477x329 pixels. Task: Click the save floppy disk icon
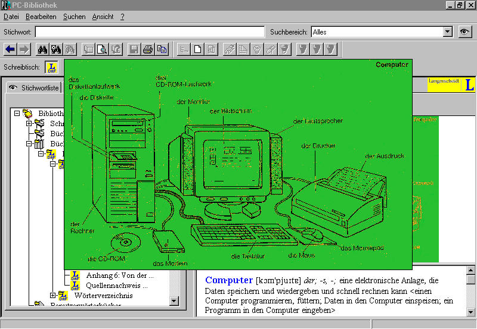pyautogui.click(x=134, y=49)
